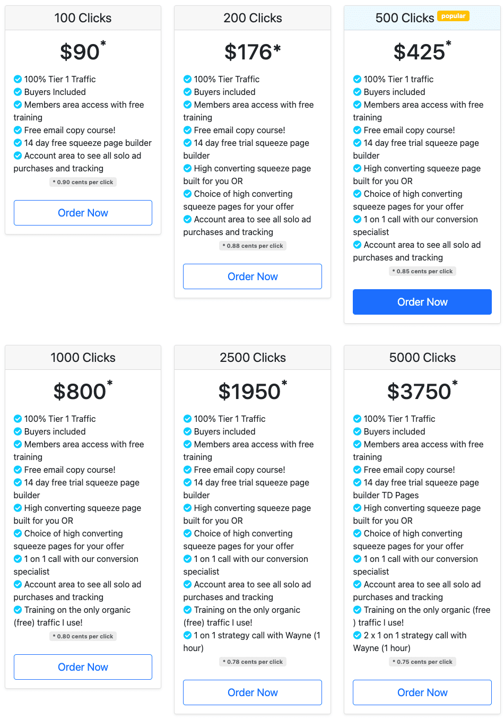Click the 0.75 cents per click badge
The width and height of the screenshot is (504, 719).
[x=422, y=662]
